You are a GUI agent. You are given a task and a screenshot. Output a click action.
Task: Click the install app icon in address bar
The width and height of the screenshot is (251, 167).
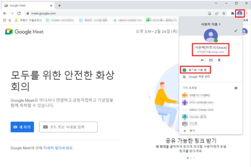[210, 13]
